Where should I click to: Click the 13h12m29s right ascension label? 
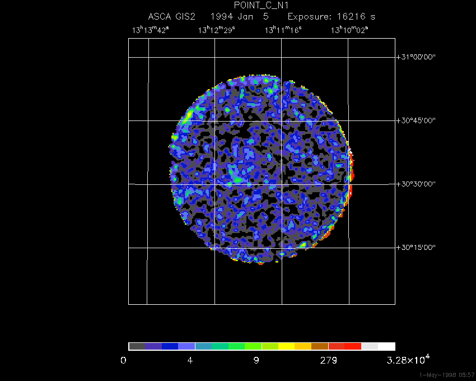tap(217, 30)
